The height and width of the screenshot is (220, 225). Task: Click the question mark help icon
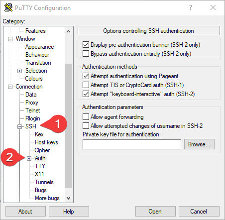191,7
